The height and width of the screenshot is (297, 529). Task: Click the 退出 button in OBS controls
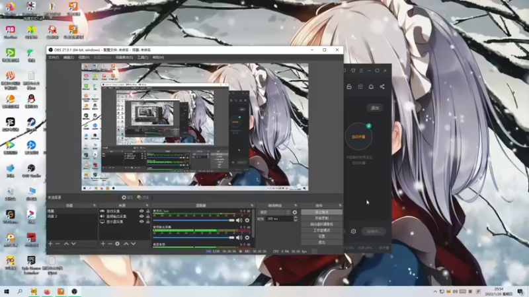[x=321, y=242]
